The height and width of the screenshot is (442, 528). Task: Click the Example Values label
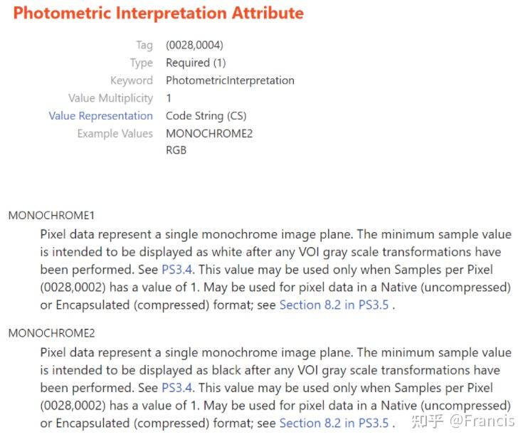(x=115, y=133)
